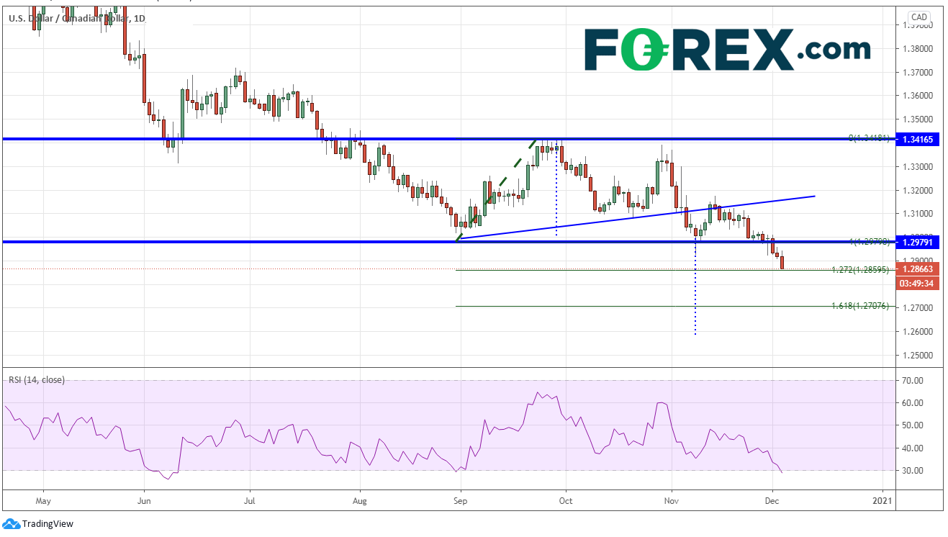Select the dashed green diagonal line
This screenshot has width=948, height=537.
point(497,189)
